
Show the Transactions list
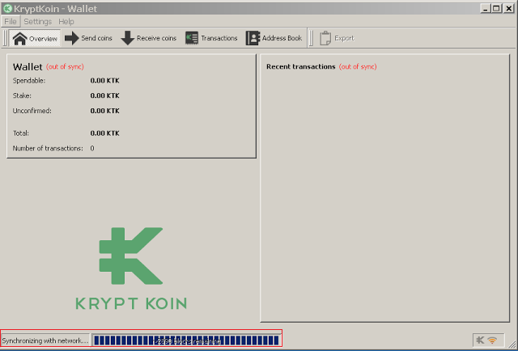(211, 38)
